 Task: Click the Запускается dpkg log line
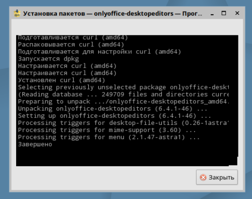(48, 59)
